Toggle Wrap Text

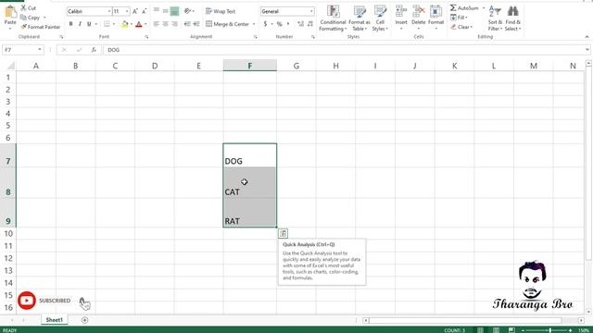[221, 11]
